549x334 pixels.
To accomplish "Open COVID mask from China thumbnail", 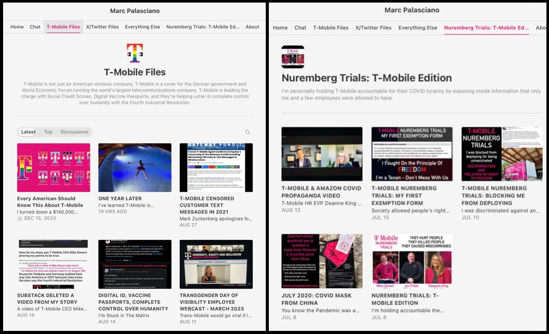I will coord(322,261).
